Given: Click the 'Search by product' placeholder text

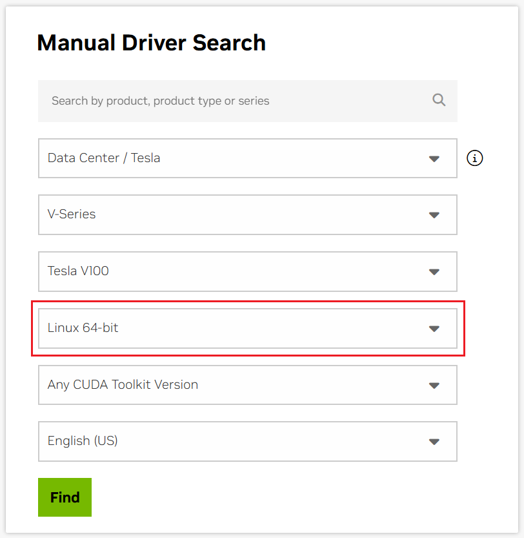Looking at the screenshot, I should click(160, 101).
